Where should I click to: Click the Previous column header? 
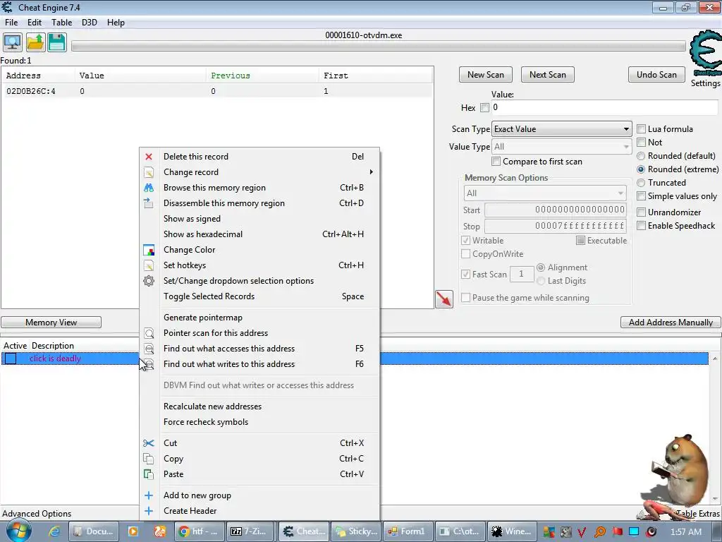262,76
